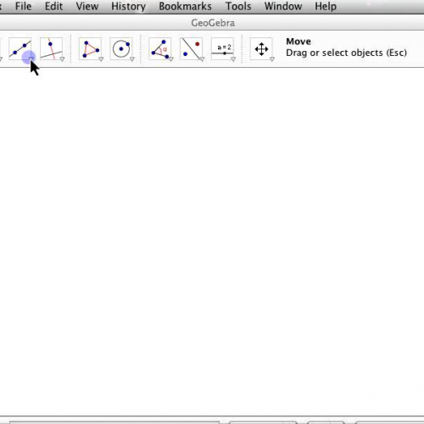Select the Angle tool
The width and height of the screenshot is (424, 424).
[x=160, y=48]
